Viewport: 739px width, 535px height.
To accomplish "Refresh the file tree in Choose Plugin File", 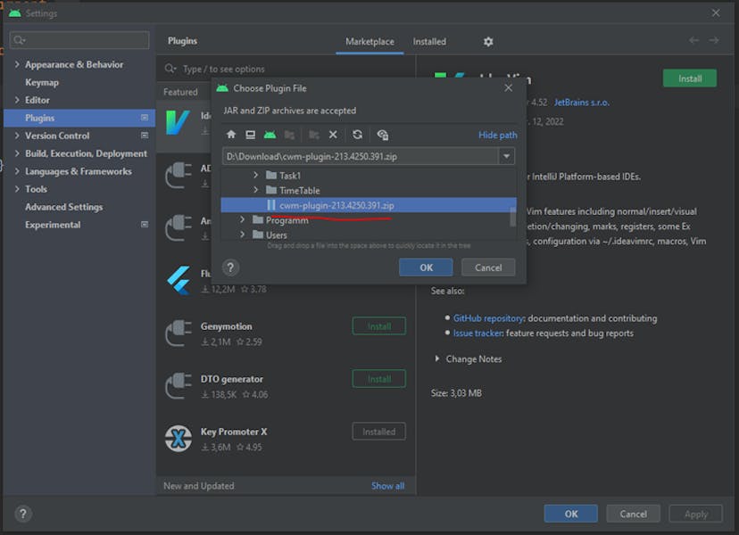I will pos(357,135).
